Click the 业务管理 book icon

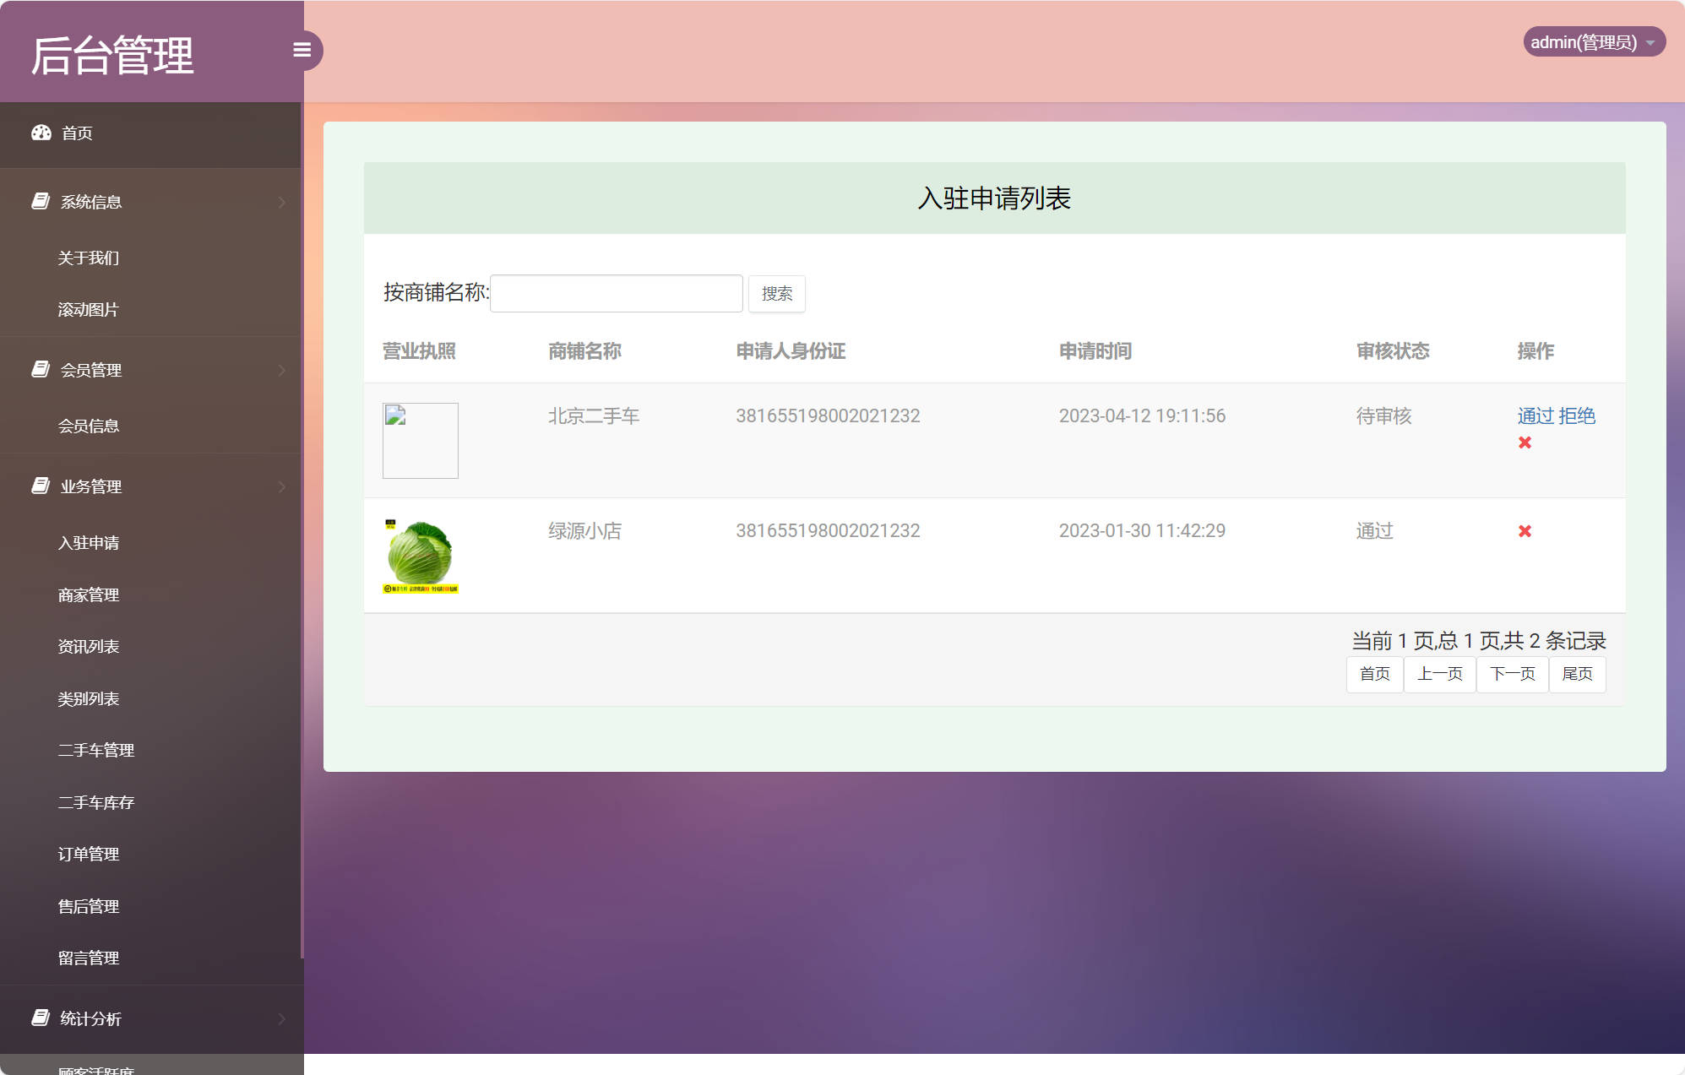[40, 486]
